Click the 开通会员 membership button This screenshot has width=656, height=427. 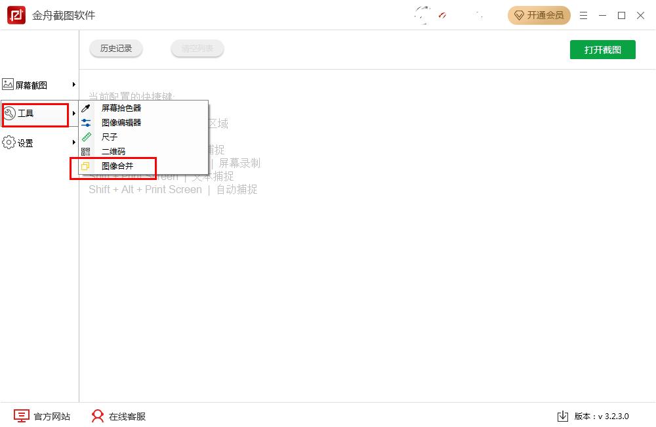[x=539, y=15]
